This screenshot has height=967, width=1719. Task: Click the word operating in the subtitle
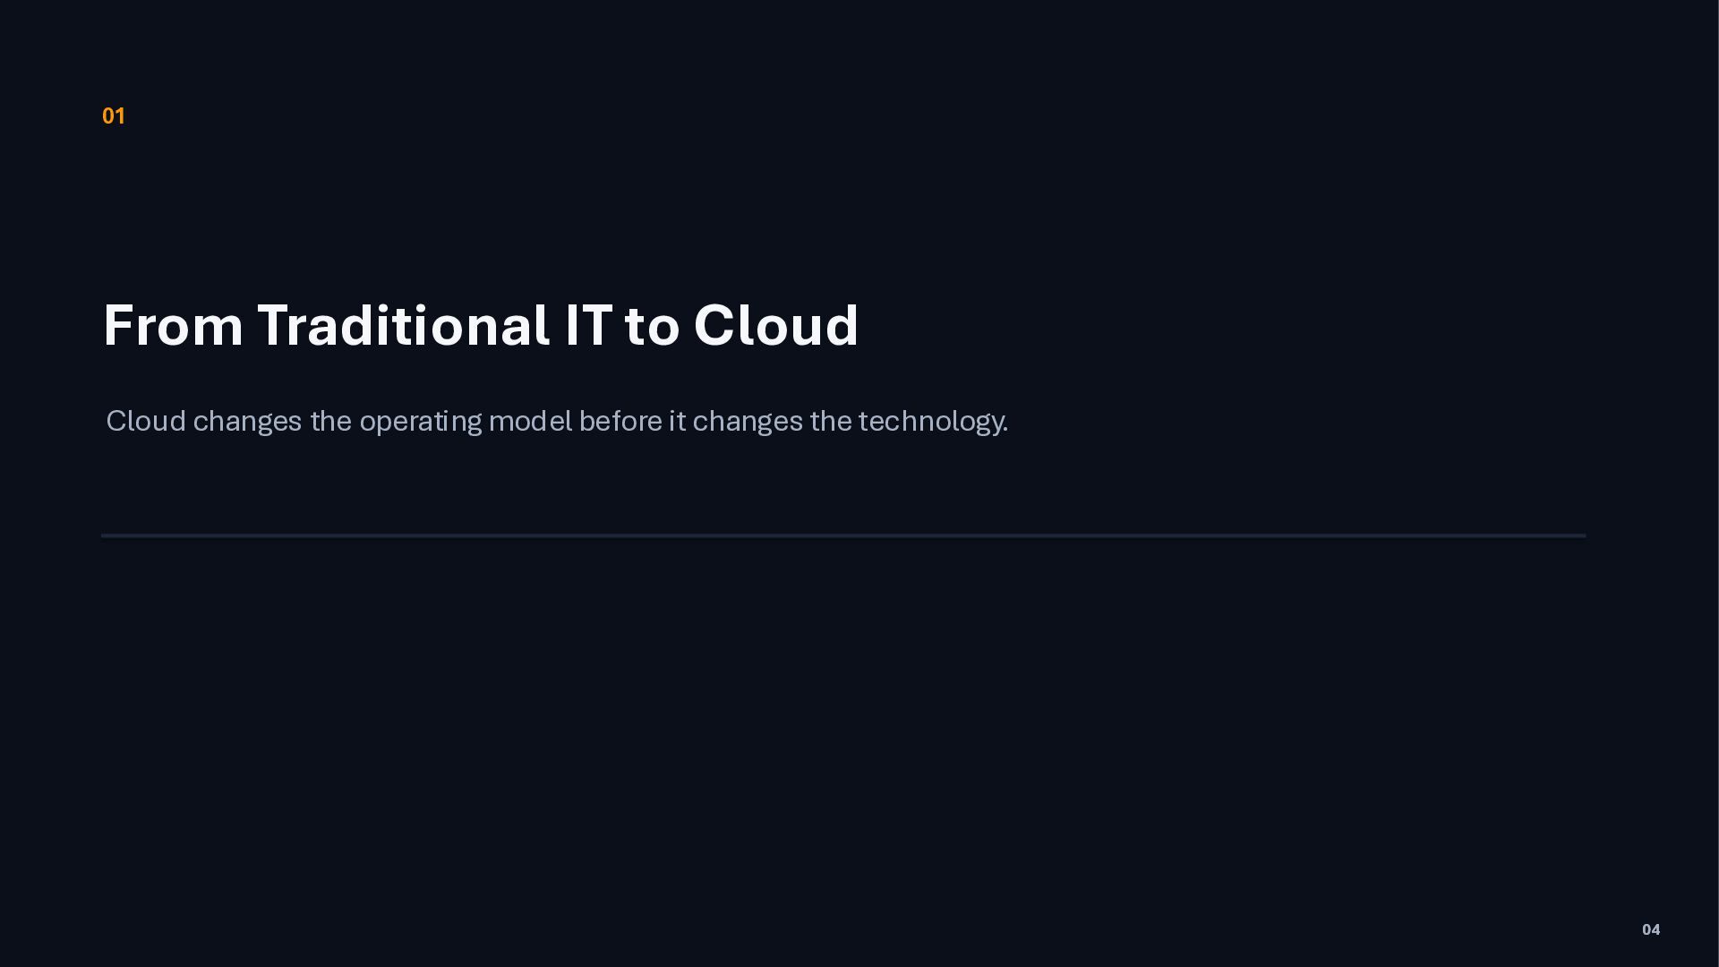421,422
